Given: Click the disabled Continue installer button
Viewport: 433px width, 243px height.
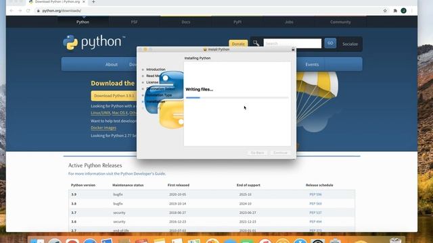Looking at the screenshot, I should 280,153.
